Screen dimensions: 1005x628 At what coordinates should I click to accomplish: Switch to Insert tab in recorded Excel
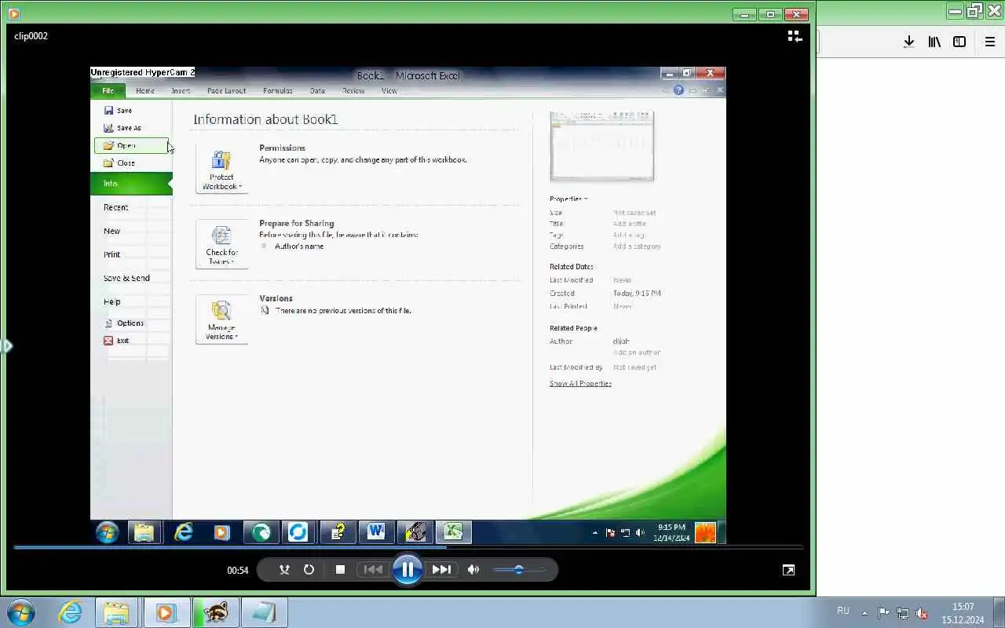181,91
